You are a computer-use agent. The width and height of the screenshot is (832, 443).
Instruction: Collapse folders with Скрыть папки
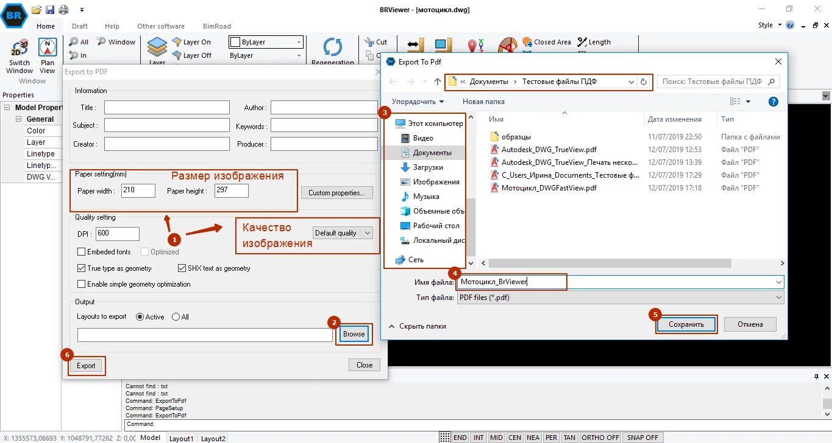coord(418,326)
